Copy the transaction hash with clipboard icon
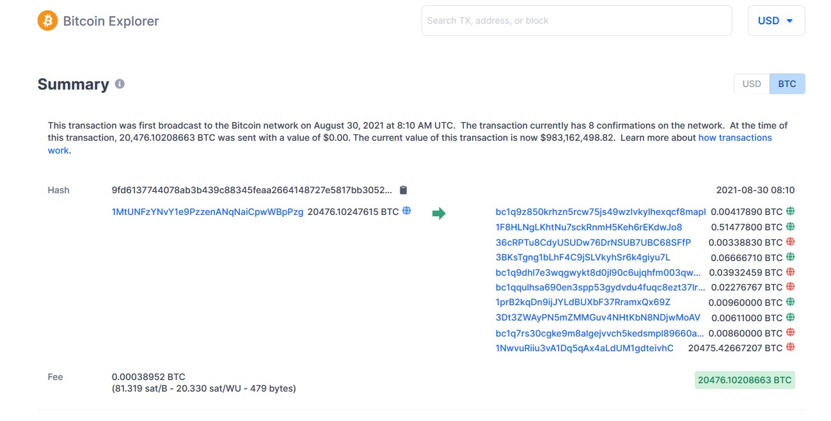 point(403,190)
